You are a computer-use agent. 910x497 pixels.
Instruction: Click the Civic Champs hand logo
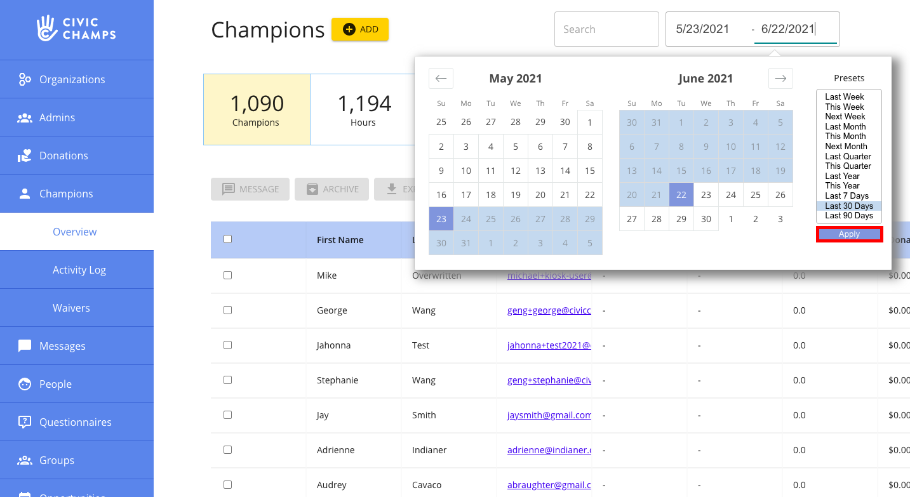[x=46, y=29]
